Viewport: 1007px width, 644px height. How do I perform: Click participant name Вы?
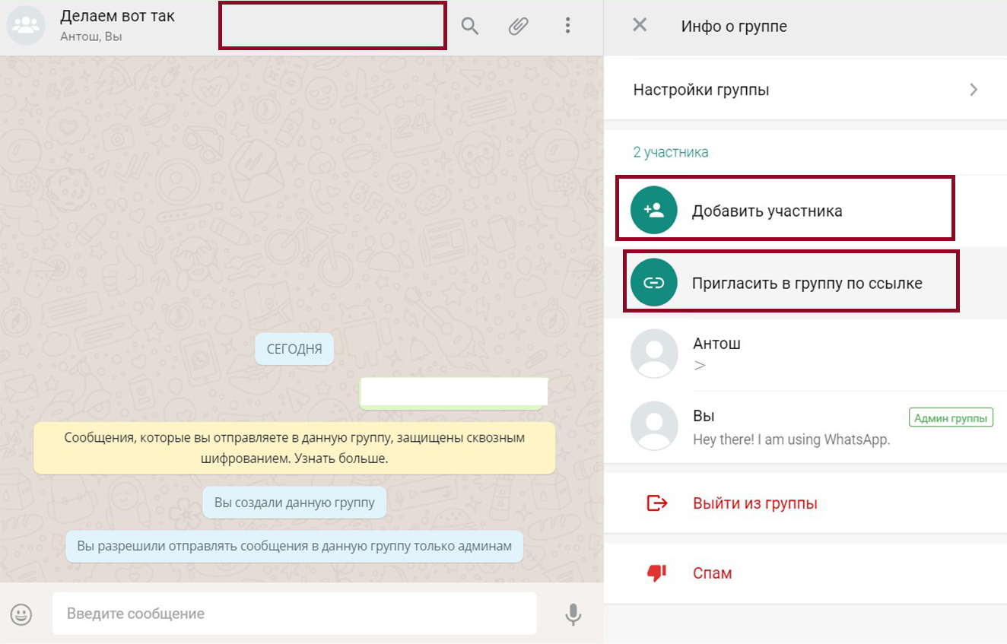coord(704,416)
